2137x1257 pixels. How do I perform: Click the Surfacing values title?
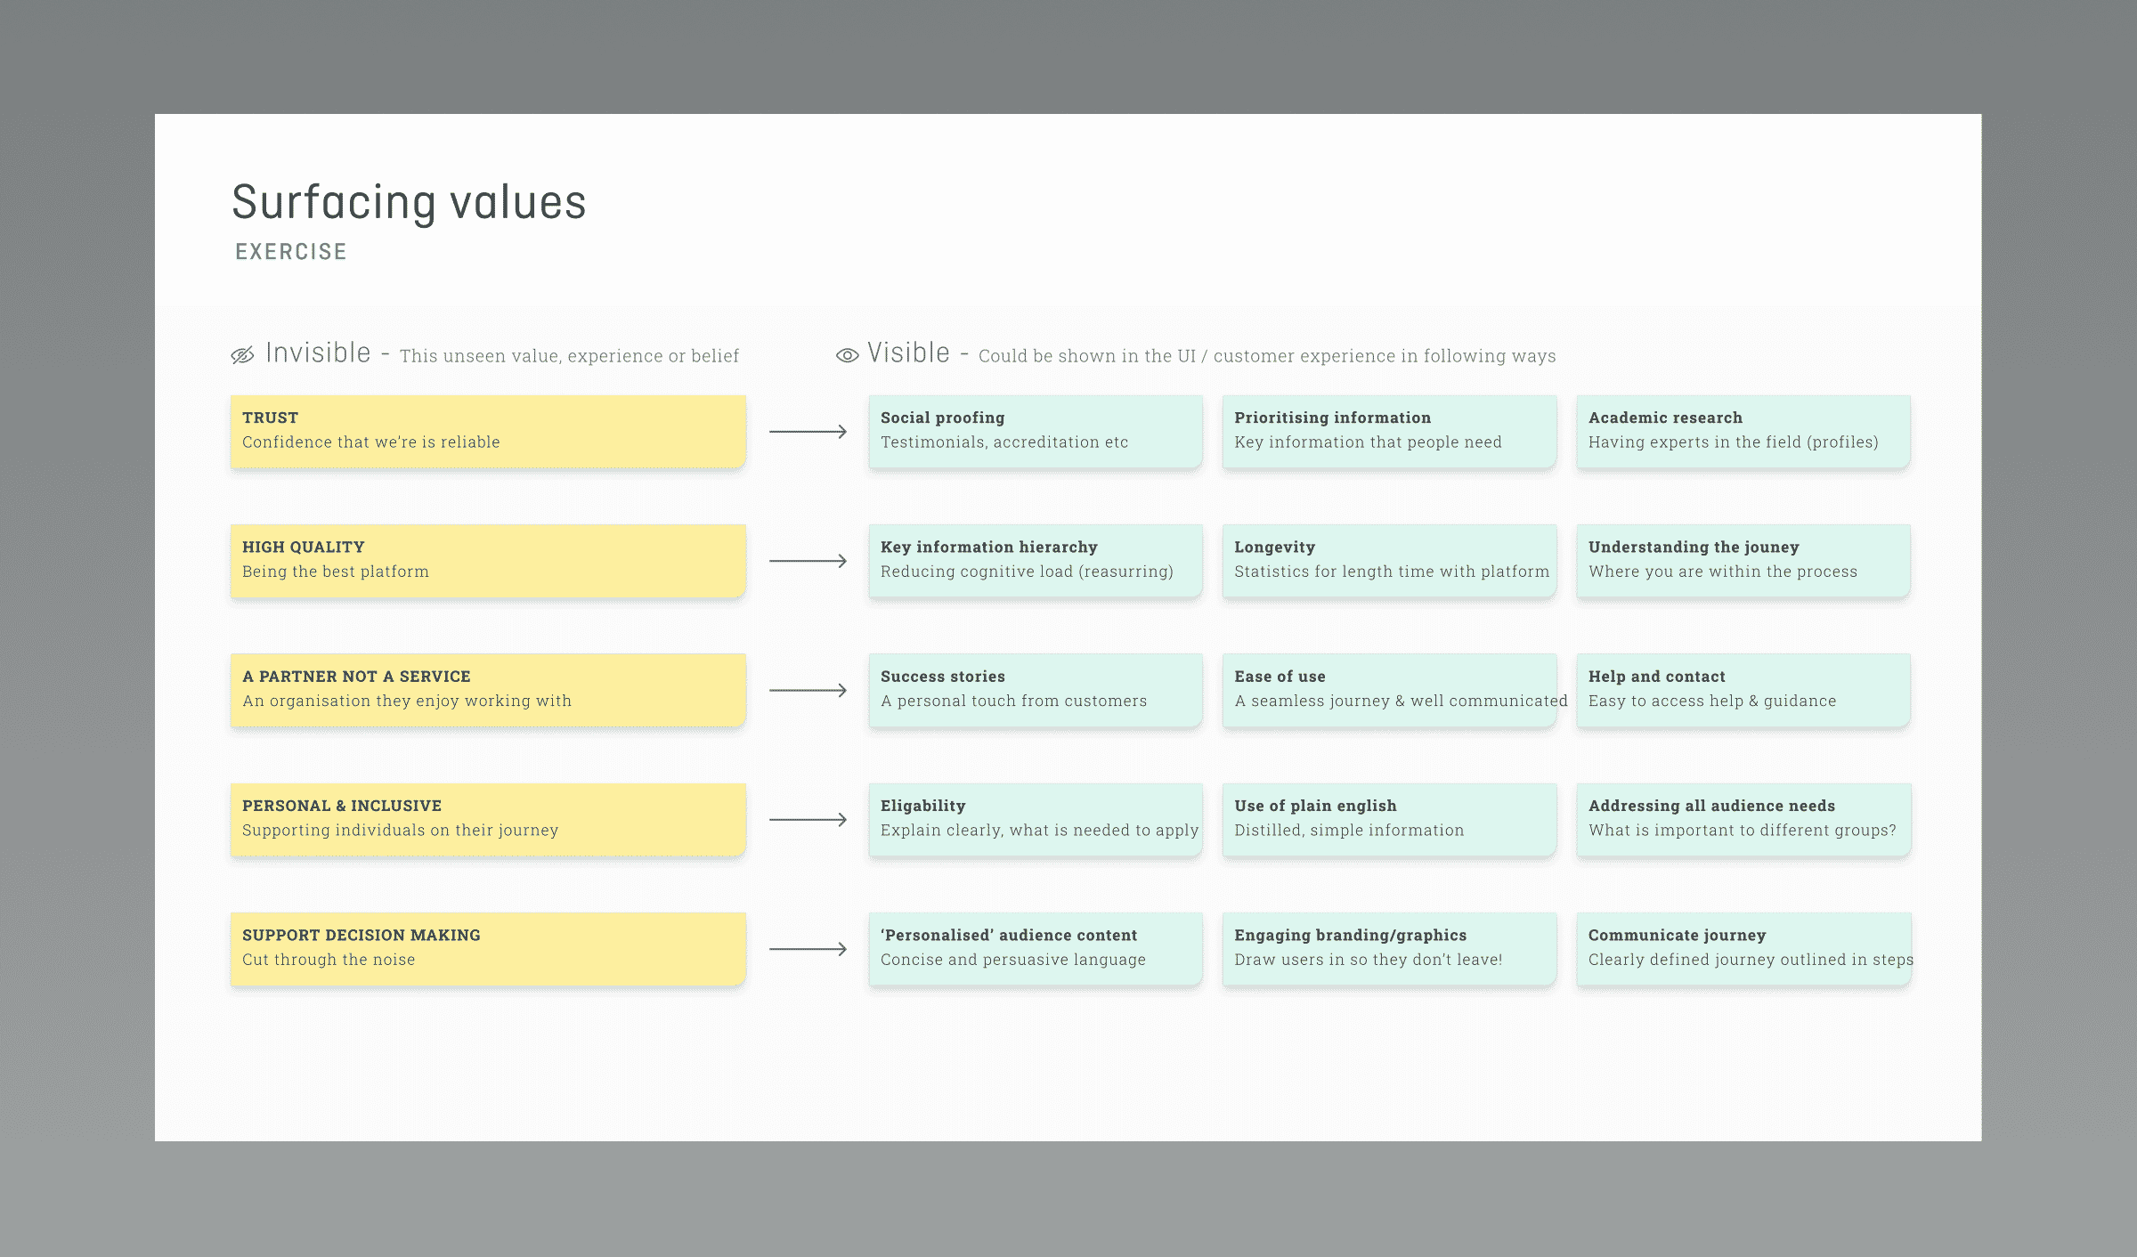tap(409, 203)
